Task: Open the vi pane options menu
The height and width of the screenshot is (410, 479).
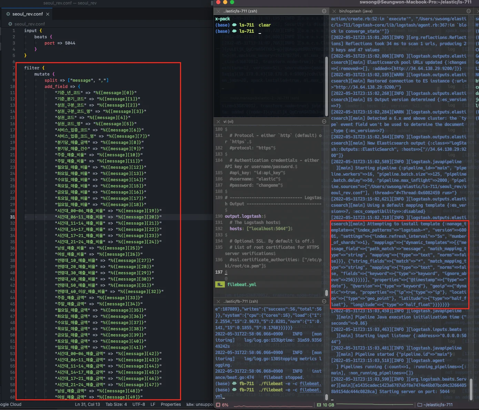Action: [324, 121]
